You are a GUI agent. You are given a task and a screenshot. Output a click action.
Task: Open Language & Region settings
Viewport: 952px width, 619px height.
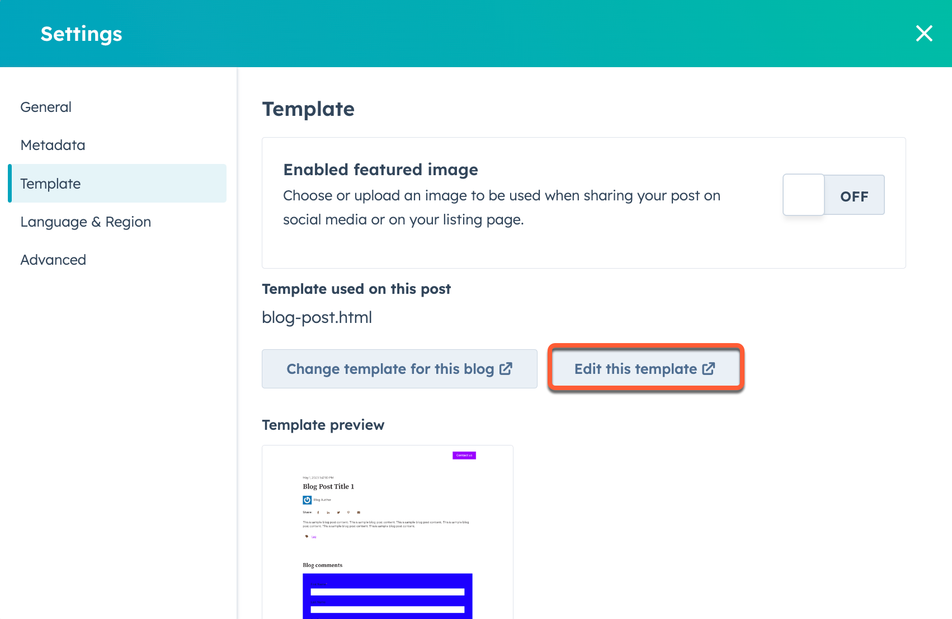(x=86, y=222)
